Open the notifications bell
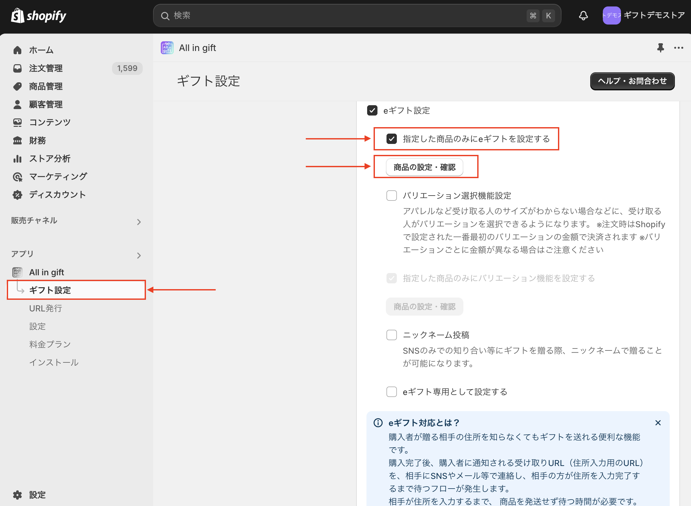Screen dimensions: 691x506 click(x=583, y=15)
